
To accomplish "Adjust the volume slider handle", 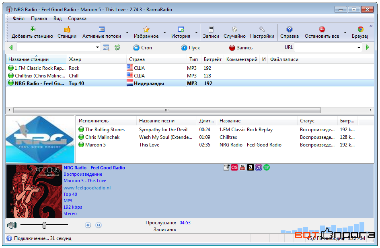I will click(x=44, y=226).
